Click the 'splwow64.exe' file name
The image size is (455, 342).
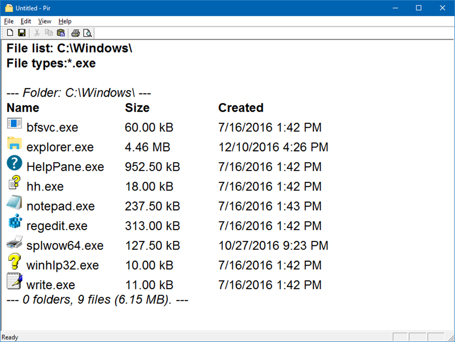(65, 246)
